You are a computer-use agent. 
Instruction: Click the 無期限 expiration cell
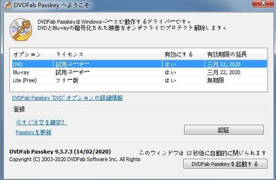(x=215, y=80)
